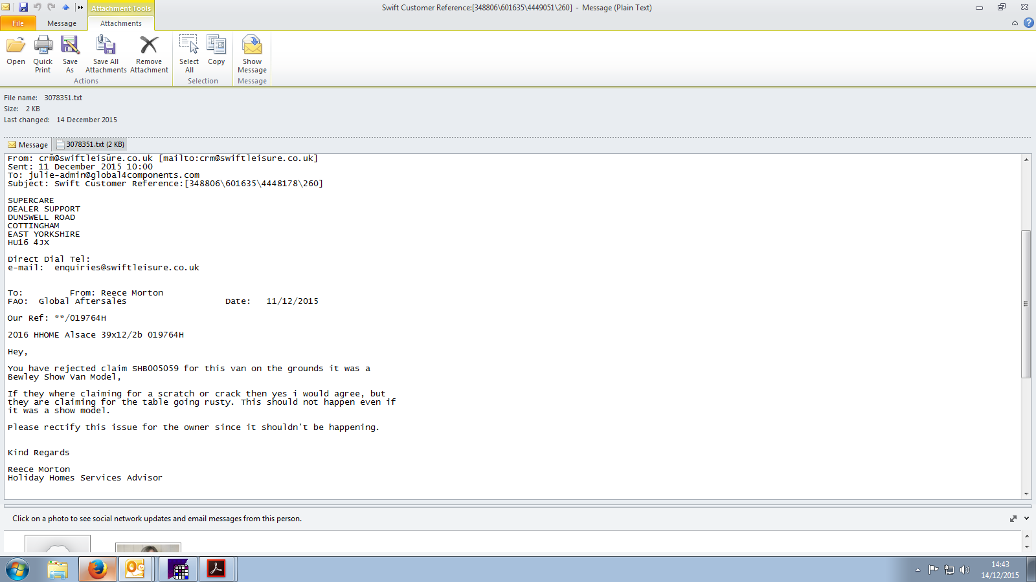Go to previous item with the blue up arrow
The width and height of the screenshot is (1036, 582).
pos(65,7)
